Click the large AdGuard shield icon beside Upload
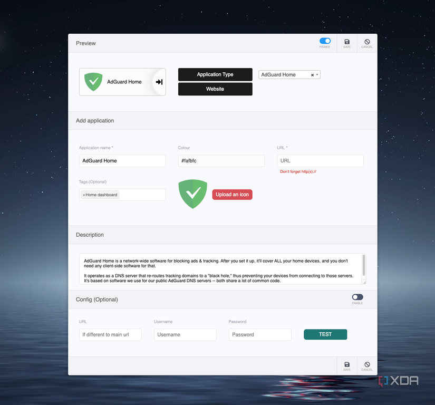The image size is (435, 405). click(x=193, y=194)
